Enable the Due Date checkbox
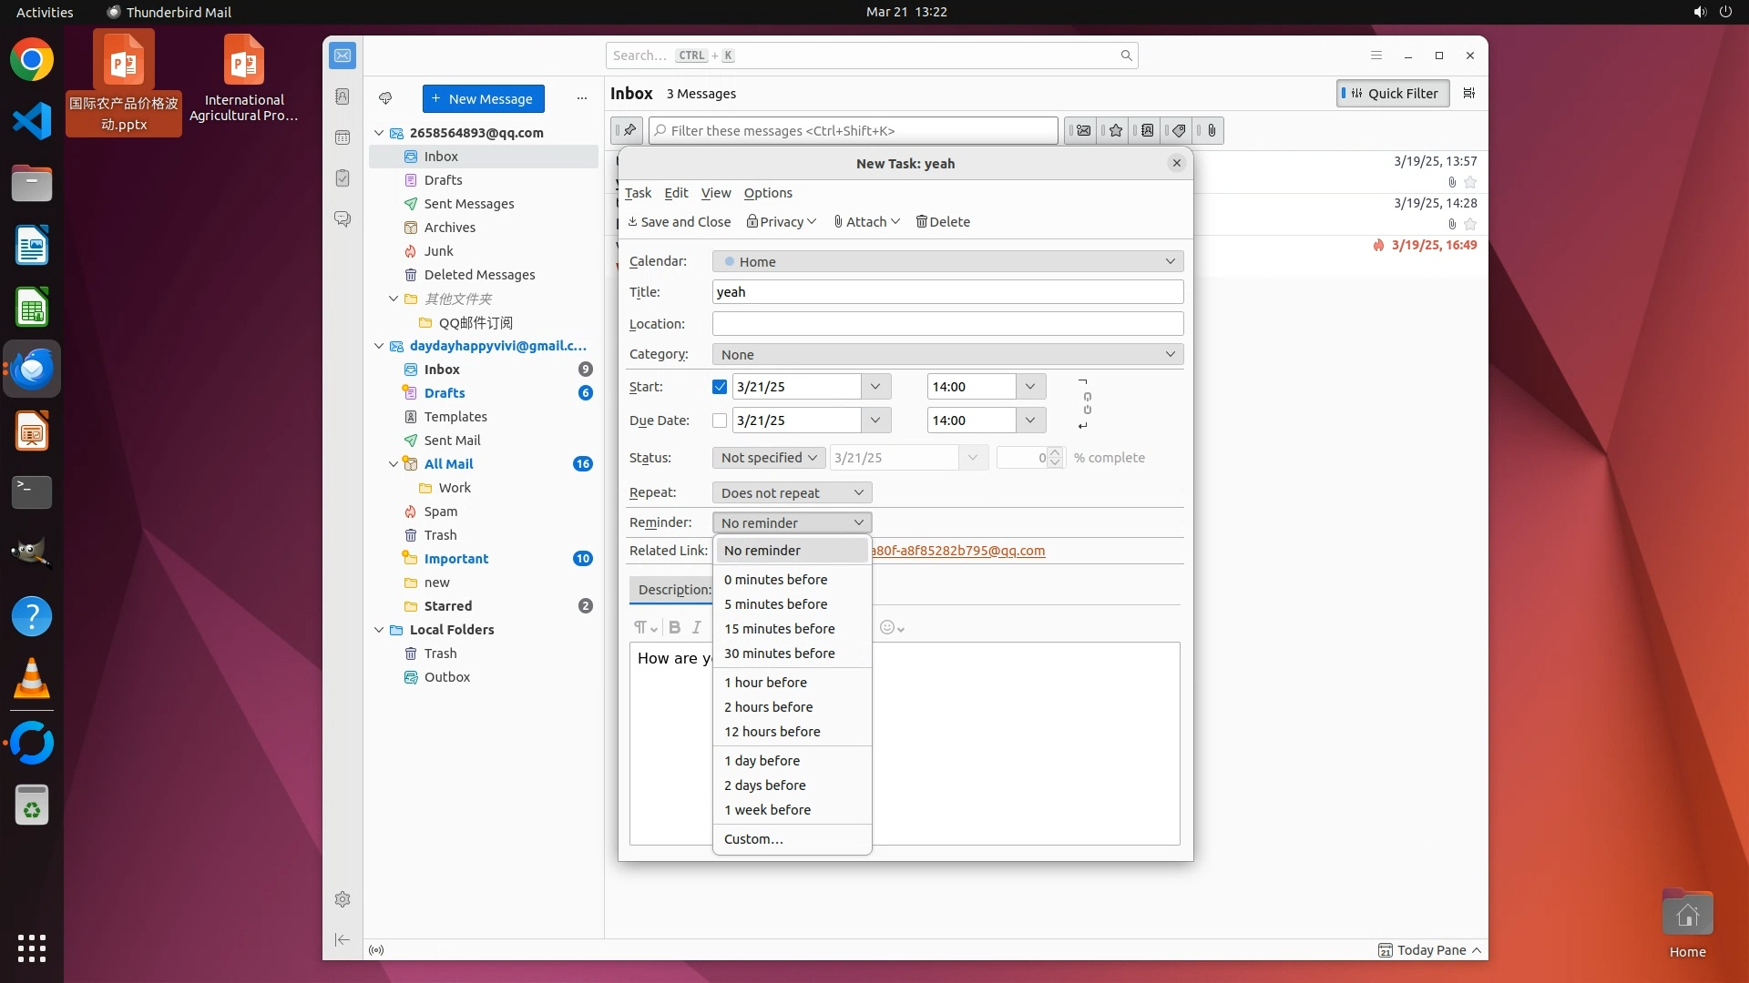Image resolution: width=1749 pixels, height=983 pixels. 720,421
